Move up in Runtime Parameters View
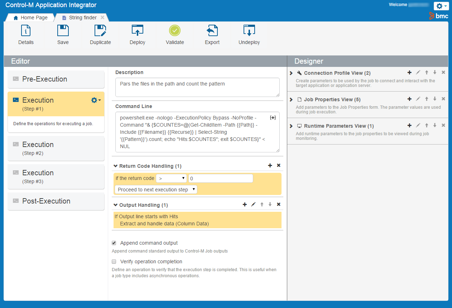 tap(427, 125)
